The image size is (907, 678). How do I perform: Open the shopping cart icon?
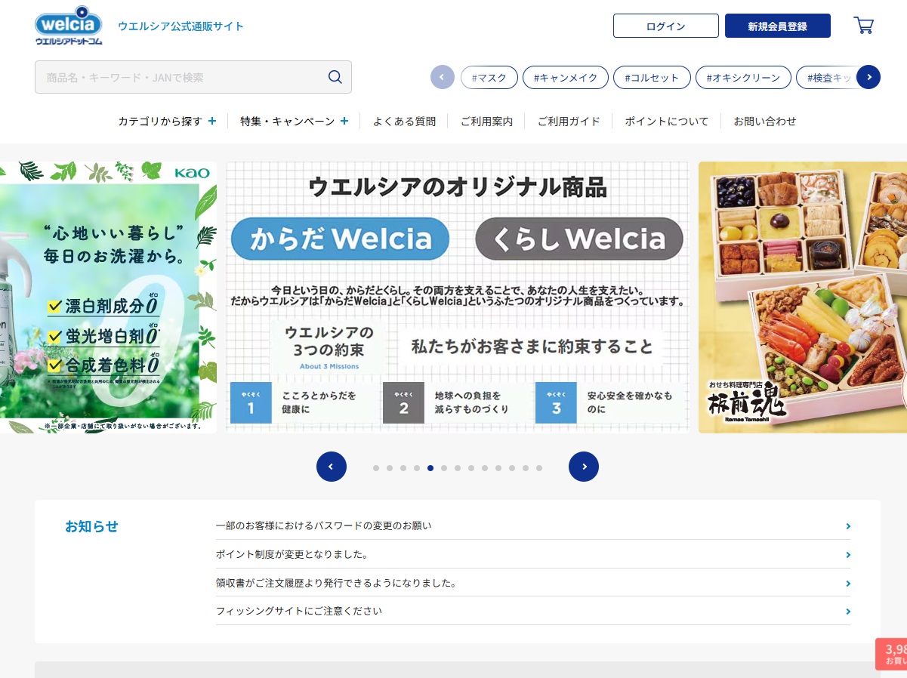click(863, 26)
